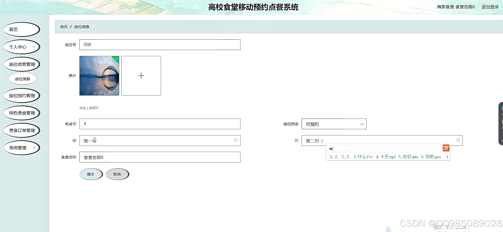Choose IME candidate 5. 你们
This screenshot has height=232, width=503.
[x=408, y=157]
